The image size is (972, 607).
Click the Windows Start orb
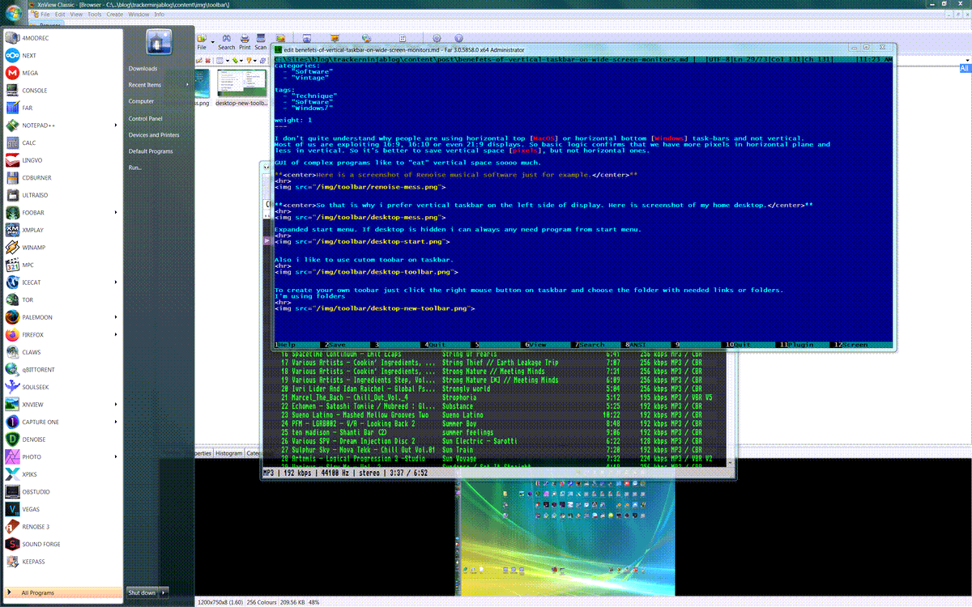pyautogui.click(x=12, y=13)
